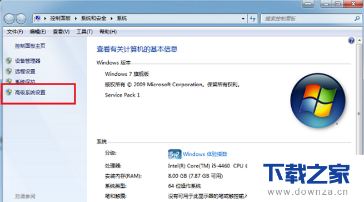
Task: Open the Windows 体验指数 link
Action: [x=205, y=154]
